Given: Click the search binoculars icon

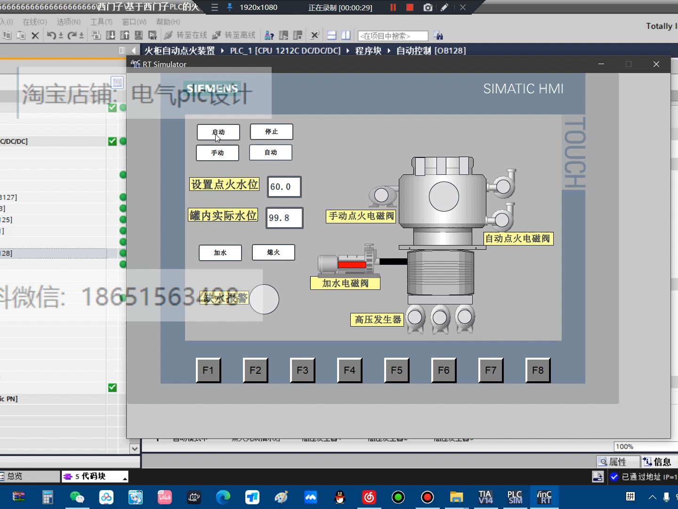Looking at the screenshot, I should (x=438, y=35).
